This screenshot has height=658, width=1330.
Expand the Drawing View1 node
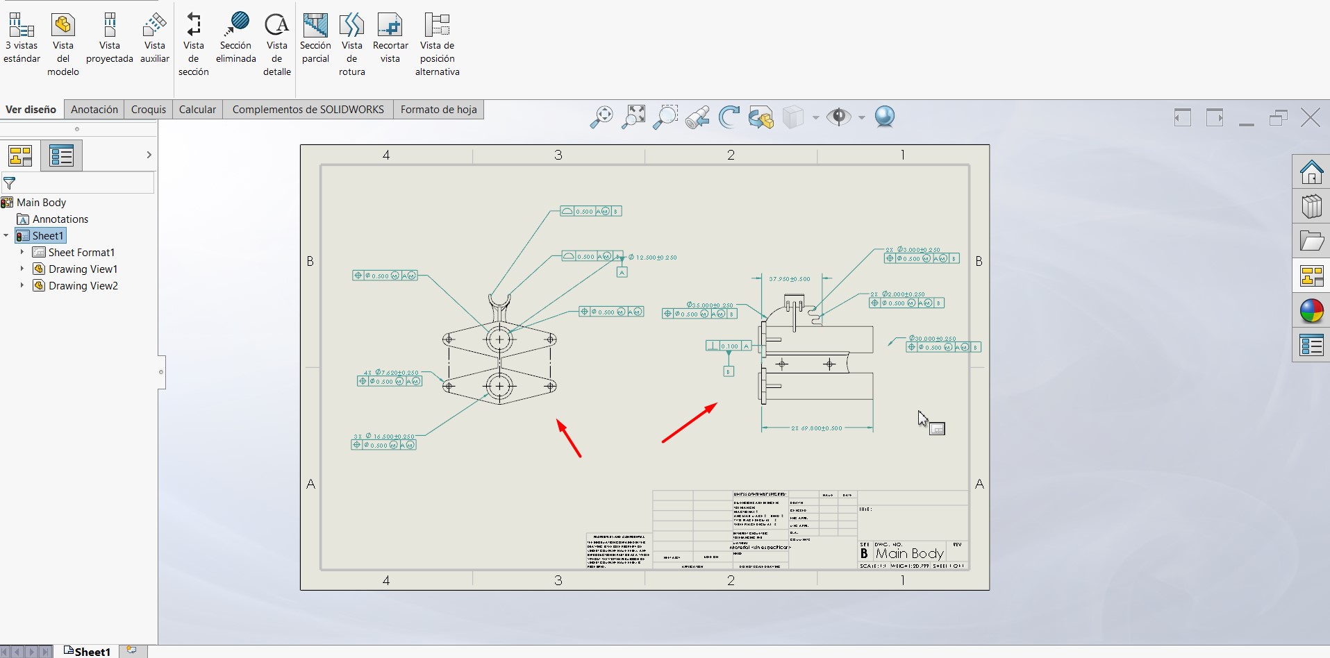(x=22, y=269)
